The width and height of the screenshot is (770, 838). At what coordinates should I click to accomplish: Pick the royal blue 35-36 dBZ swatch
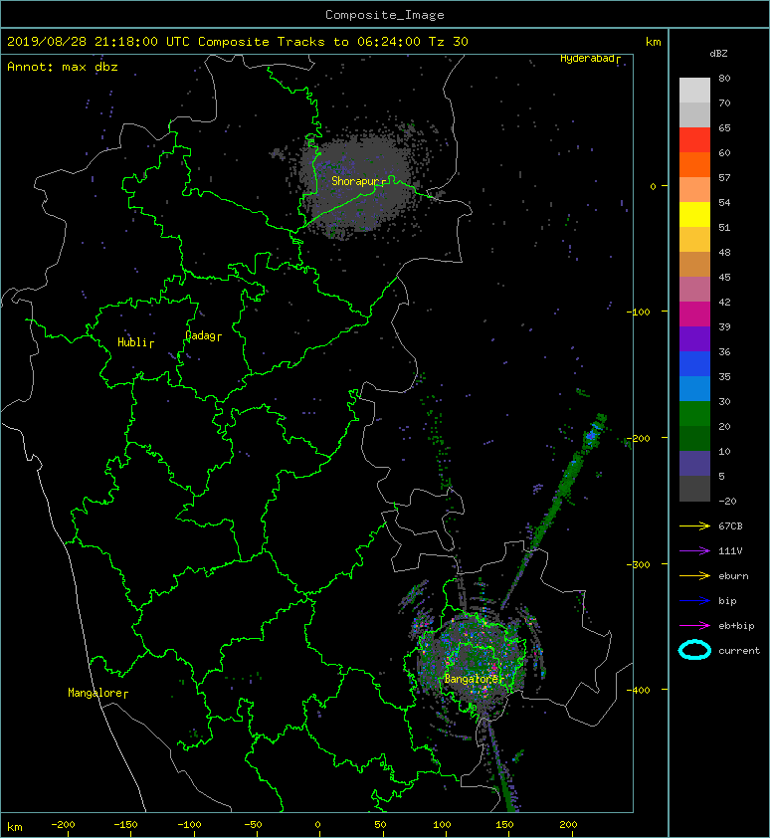[694, 363]
